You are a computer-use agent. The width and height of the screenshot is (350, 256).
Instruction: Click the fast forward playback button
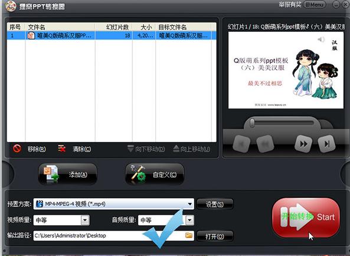[x=303, y=144]
